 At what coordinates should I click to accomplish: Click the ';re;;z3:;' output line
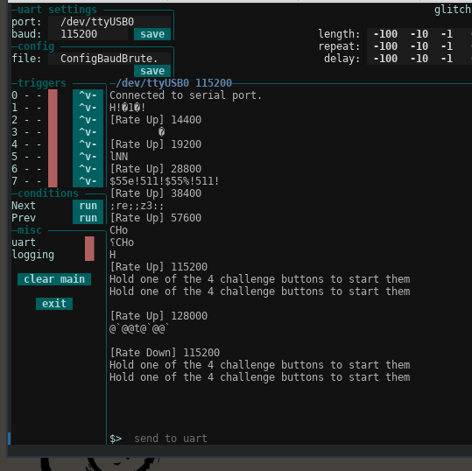point(137,206)
